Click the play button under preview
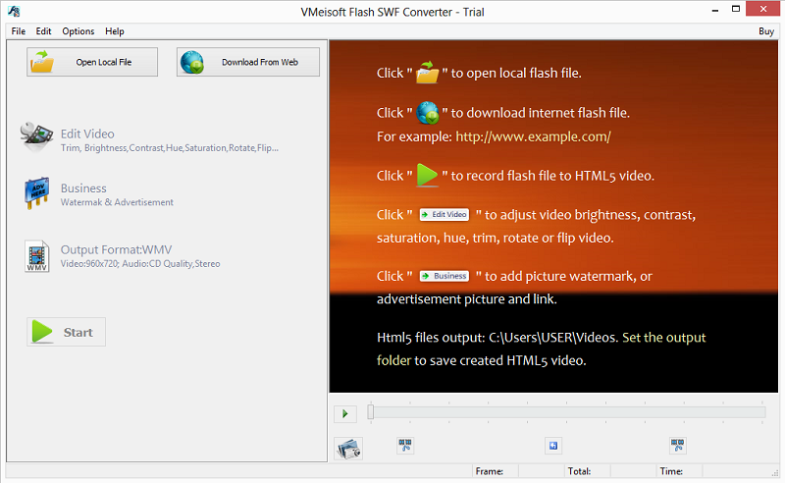This screenshot has width=785, height=483. coord(345,414)
